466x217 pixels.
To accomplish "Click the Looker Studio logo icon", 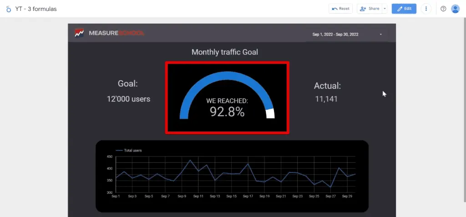I will click(x=8, y=9).
